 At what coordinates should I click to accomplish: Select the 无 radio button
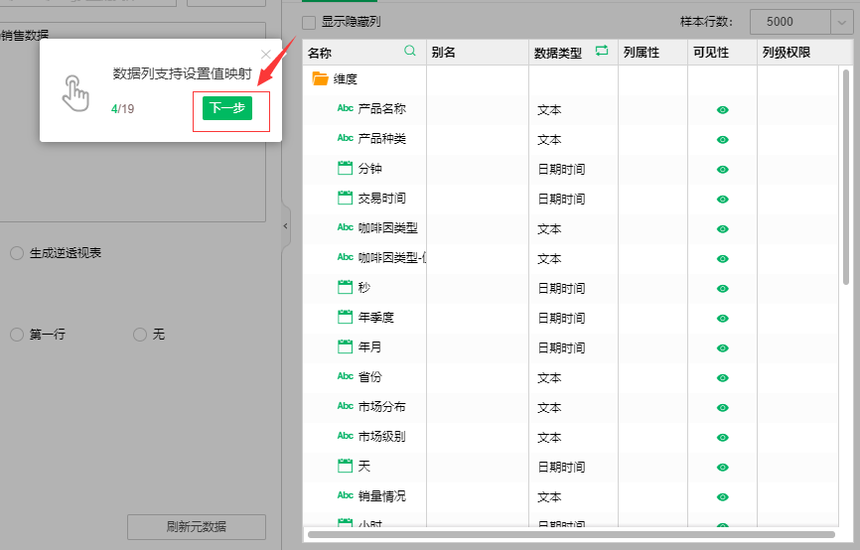click(x=140, y=334)
